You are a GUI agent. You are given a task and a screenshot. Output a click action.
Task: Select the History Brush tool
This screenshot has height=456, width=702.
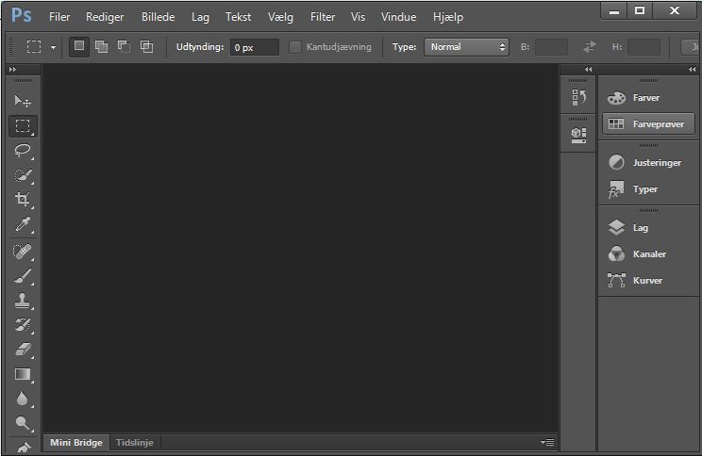[x=23, y=325]
